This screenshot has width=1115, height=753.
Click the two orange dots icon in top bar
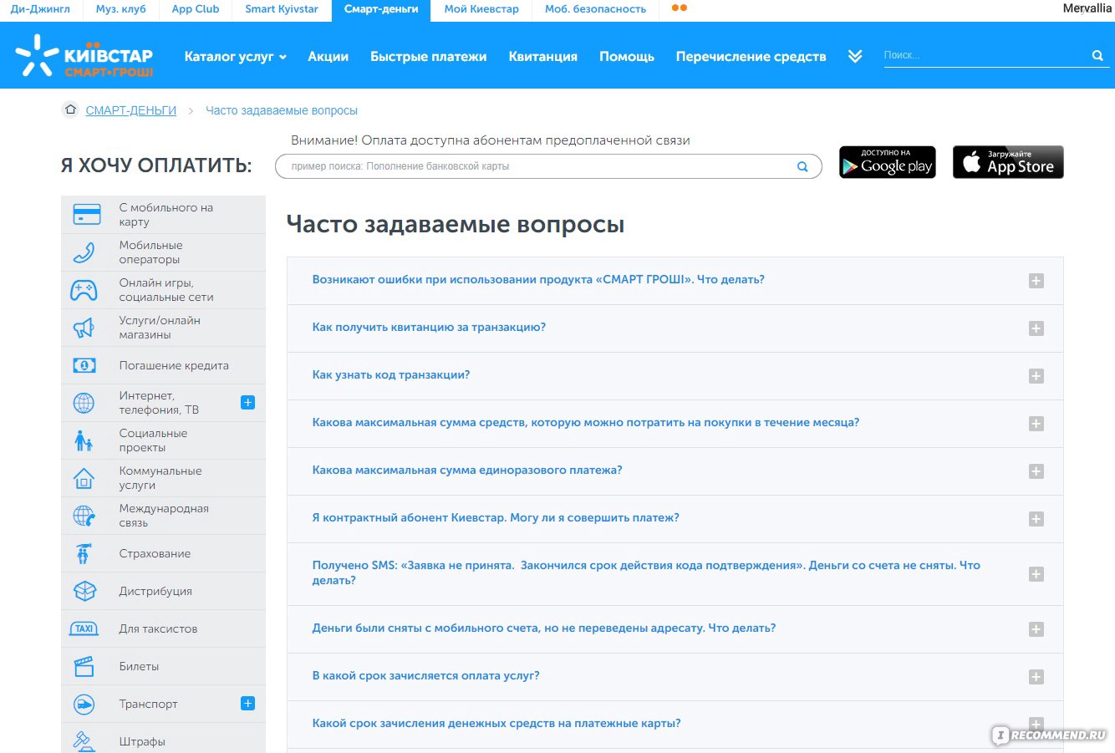click(x=680, y=8)
